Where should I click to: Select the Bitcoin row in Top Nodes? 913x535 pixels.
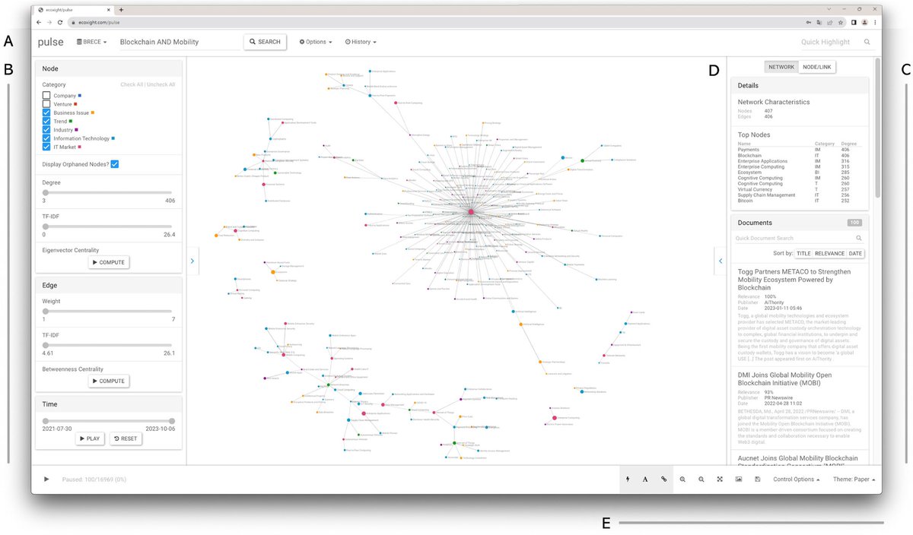coord(800,201)
